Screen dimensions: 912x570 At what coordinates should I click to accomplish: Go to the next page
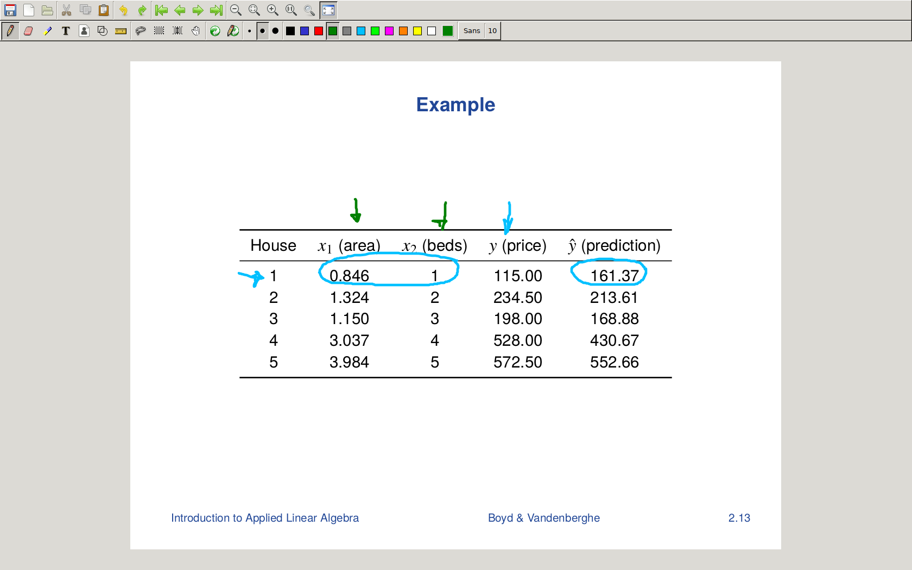pyautogui.click(x=198, y=10)
